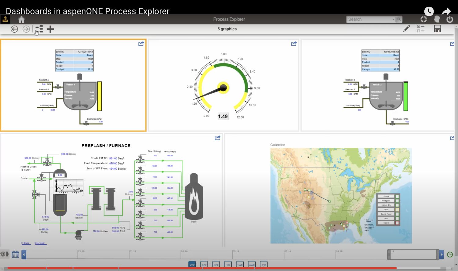Click the power logout icon
Image resolution: width=458 pixels, height=271 pixels.
[x=449, y=19]
